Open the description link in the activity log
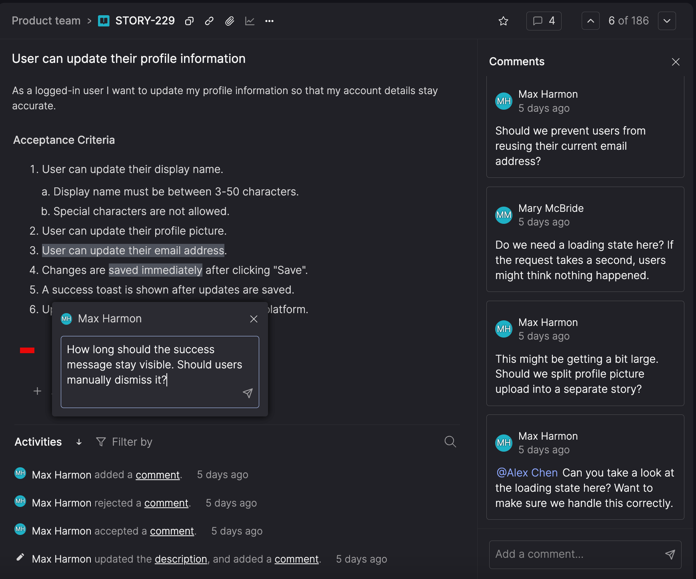This screenshot has height=579, width=696. 181,559
